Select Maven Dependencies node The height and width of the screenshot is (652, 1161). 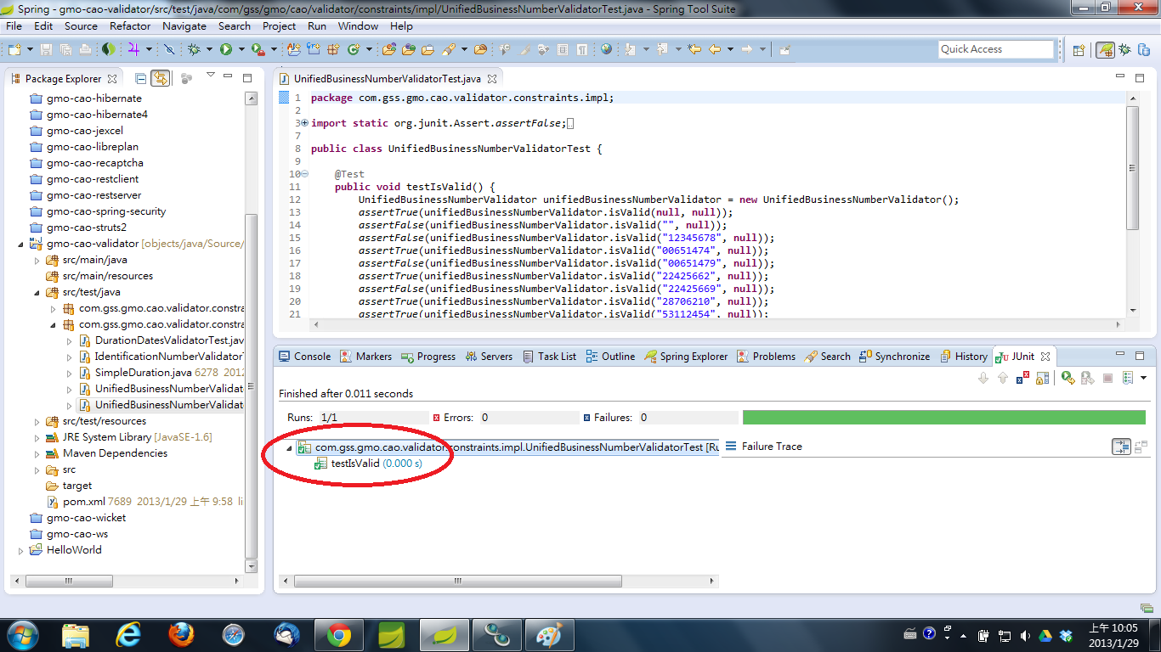click(106, 453)
